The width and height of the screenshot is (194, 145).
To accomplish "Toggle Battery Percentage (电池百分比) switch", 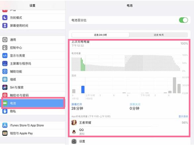I will click(183, 20).
